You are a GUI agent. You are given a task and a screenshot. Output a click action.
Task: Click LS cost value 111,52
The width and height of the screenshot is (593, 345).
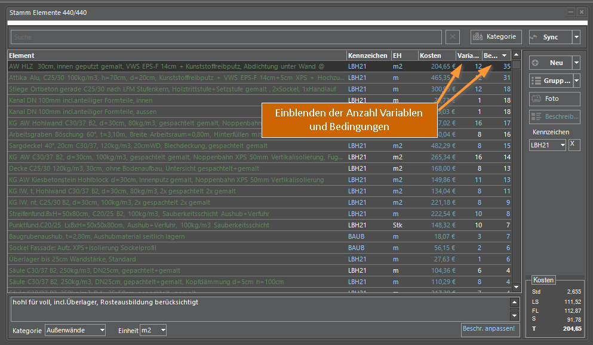tap(573, 302)
